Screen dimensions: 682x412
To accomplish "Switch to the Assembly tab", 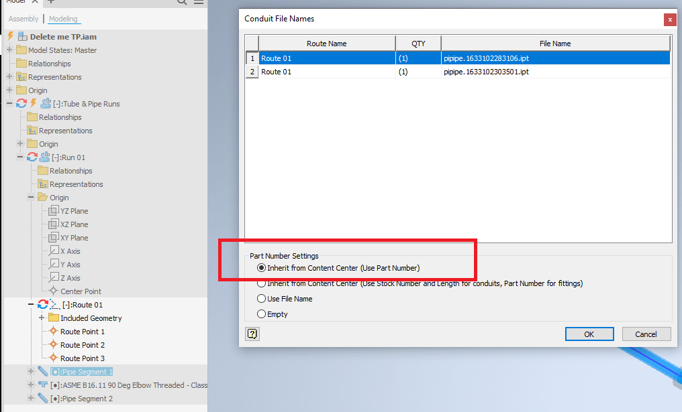I will click(x=23, y=18).
